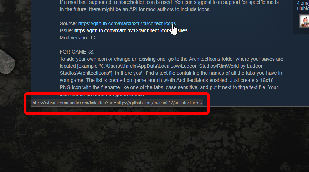Click the steamcommunity linkfilter URL status bar
Image resolution: width=309 pixels, height=172 pixels.
pos(117,103)
